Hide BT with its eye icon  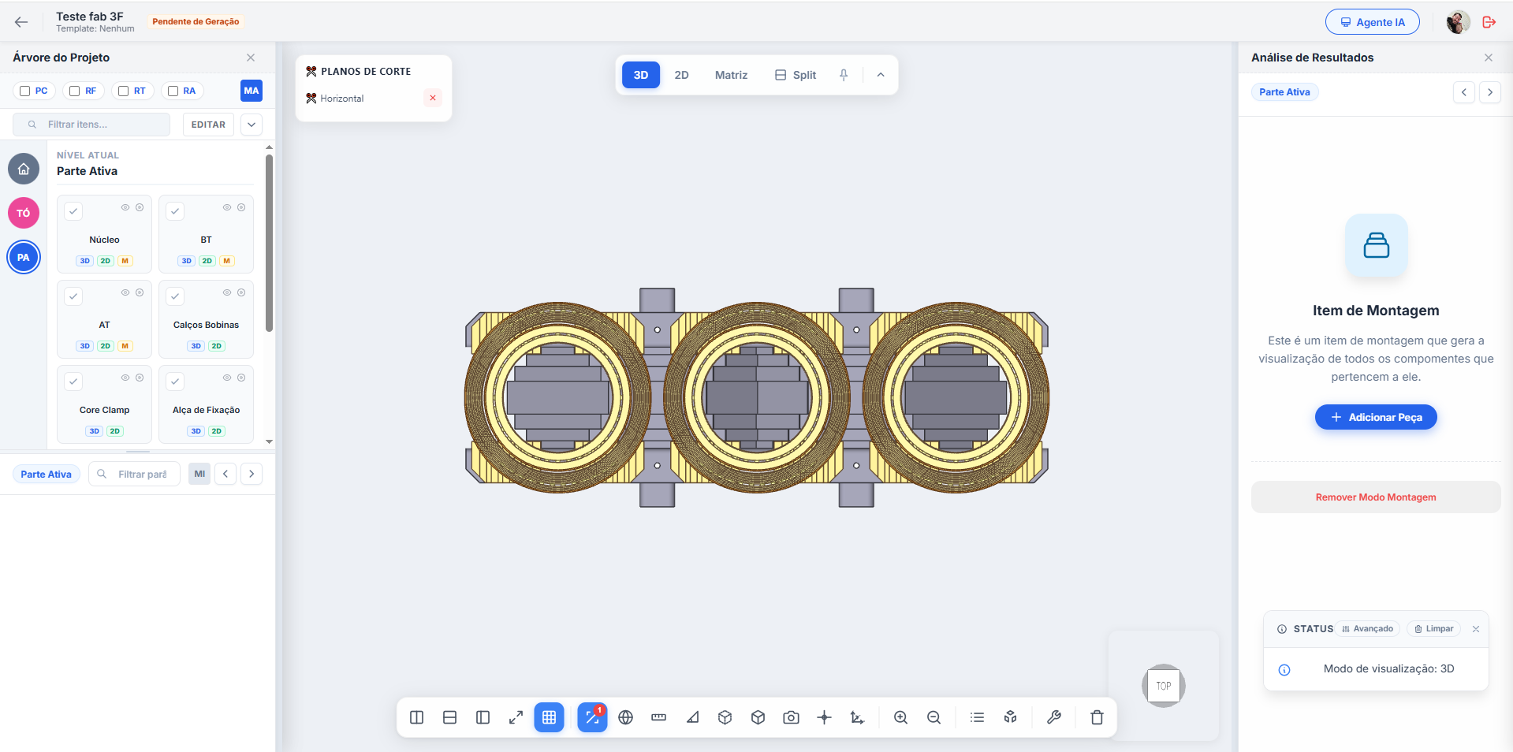[x=227, y=207]
